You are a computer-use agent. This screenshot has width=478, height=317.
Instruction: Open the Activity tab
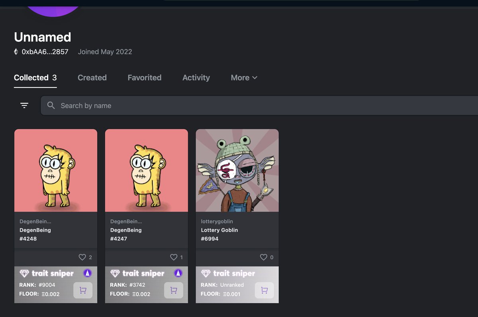(x=196, y=78)
